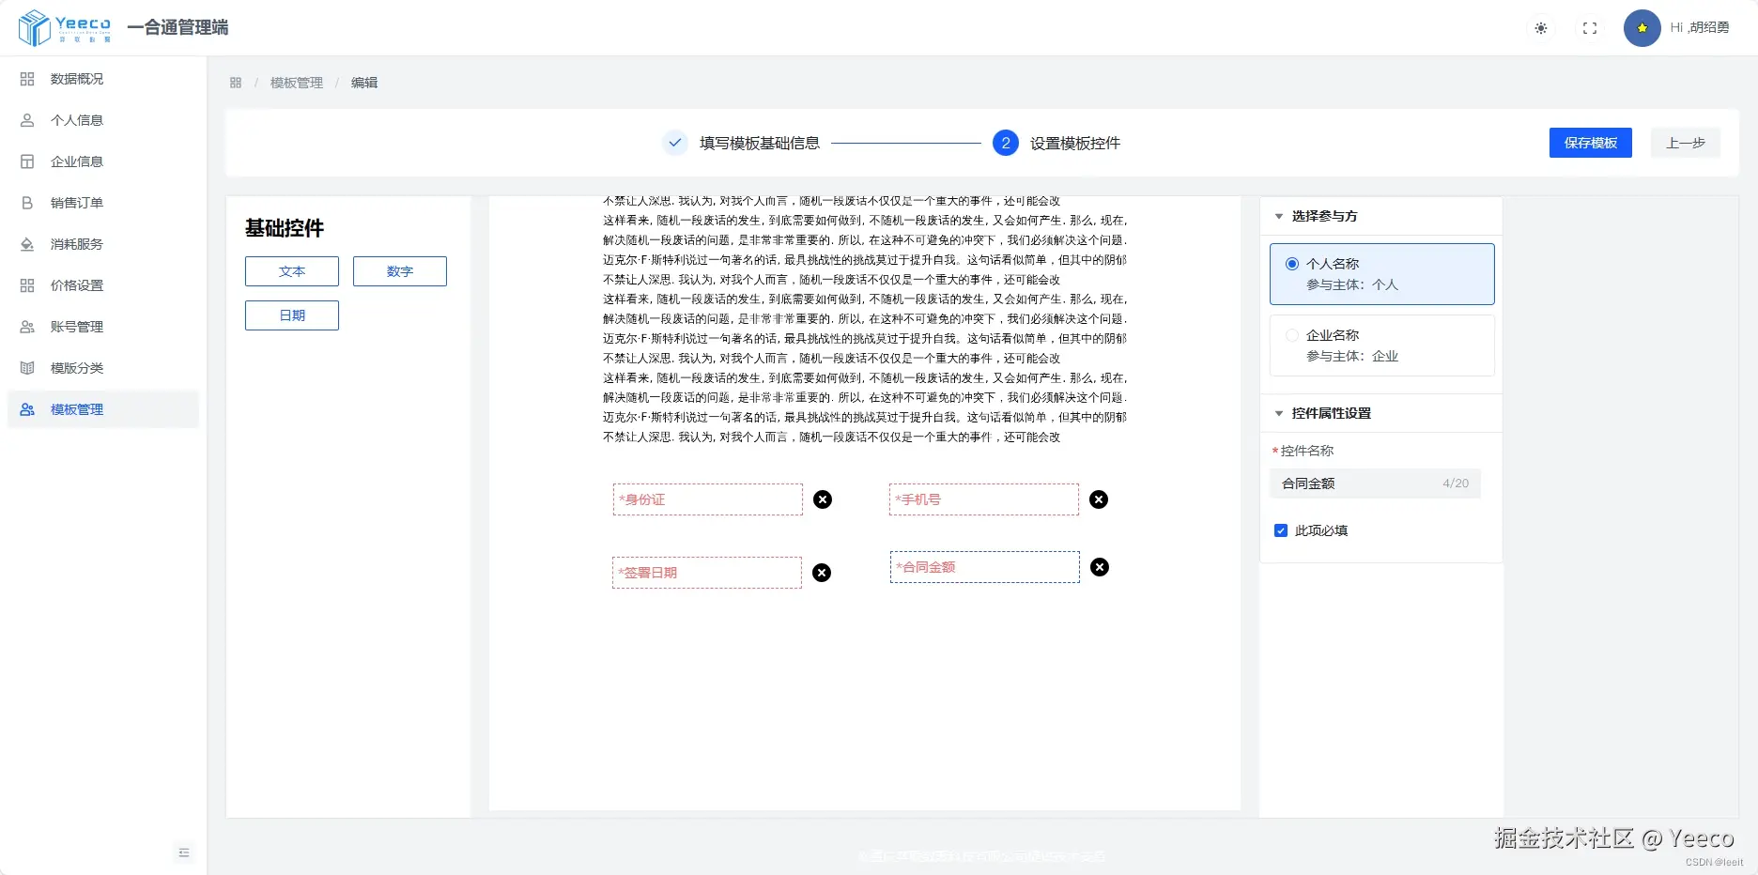Open 消耗服务 menu item
The width and height of the screenshot is (1758, 875).
[103, 244]
